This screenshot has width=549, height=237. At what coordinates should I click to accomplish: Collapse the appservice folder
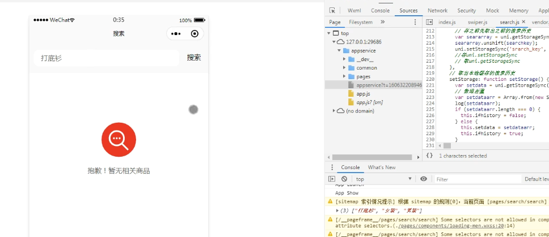tap(339, 50)
